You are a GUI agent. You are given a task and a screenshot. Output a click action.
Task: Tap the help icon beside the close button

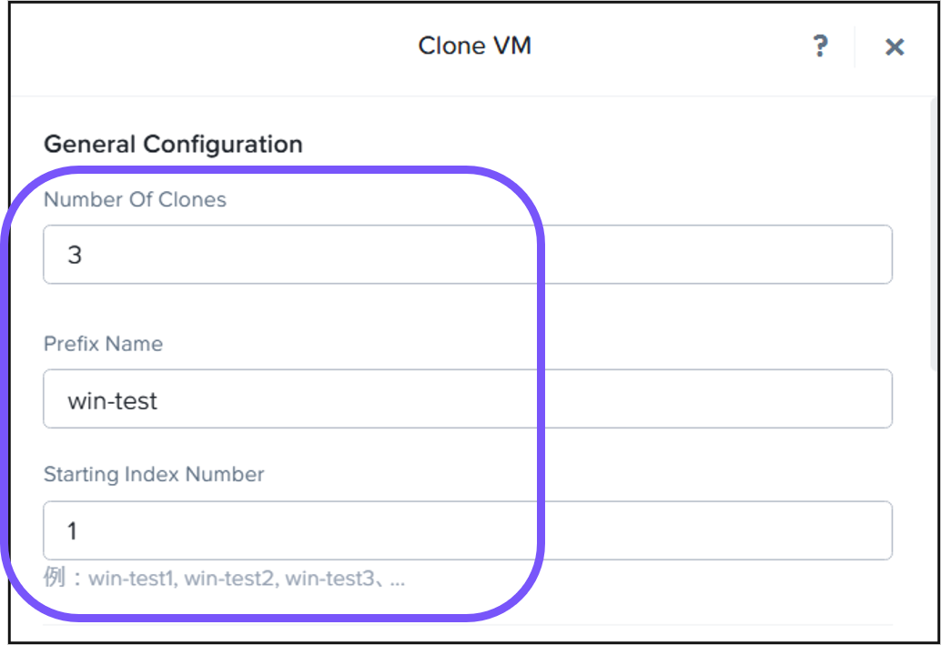(821, 45)
